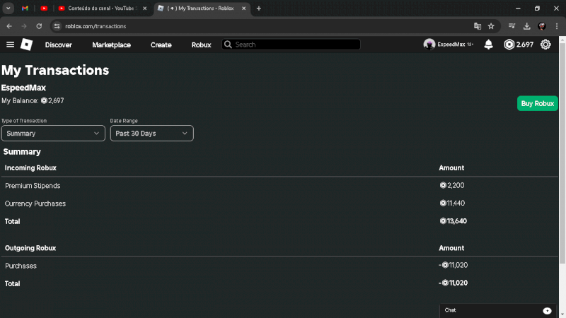Click the My Balance 2,697 text
566x318 pixels.
pyautogui.click(x=33, y=100)
